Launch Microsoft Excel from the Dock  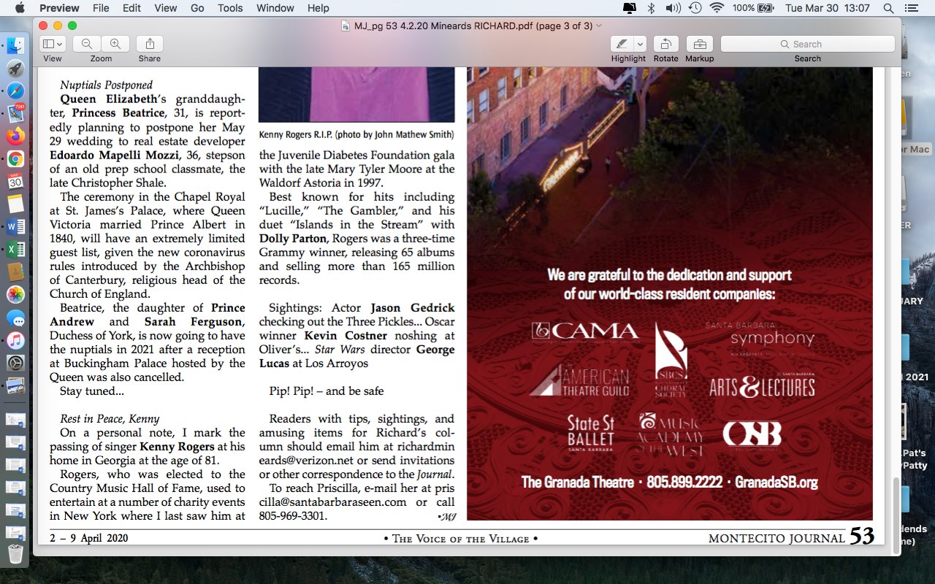(15, 249)
